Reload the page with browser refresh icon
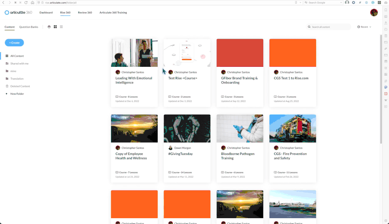The width and height of the screenshot is (389, 224). tap(26, 3)
